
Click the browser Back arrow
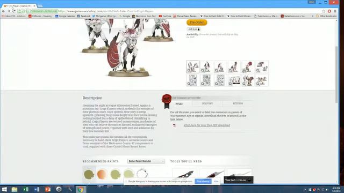tap(4, 11)
